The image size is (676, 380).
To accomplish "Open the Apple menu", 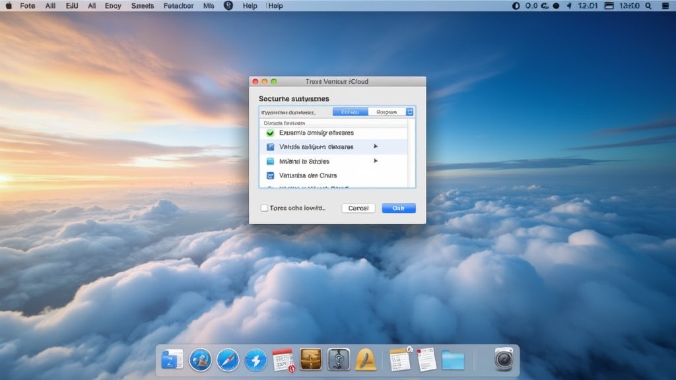I will [x=8, y=5].
